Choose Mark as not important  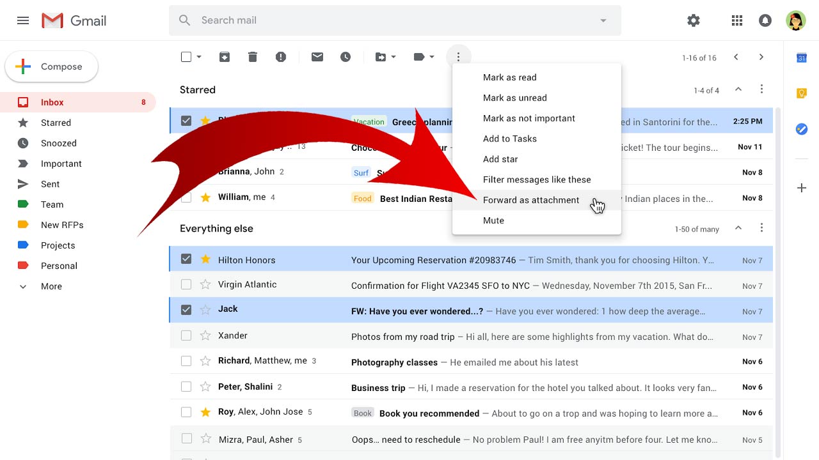536,118
